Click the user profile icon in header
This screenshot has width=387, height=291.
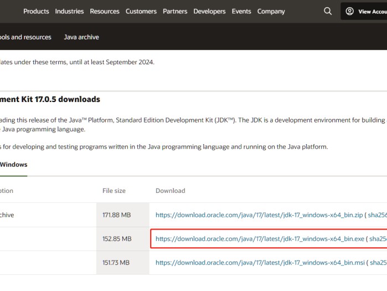[349, 11]
